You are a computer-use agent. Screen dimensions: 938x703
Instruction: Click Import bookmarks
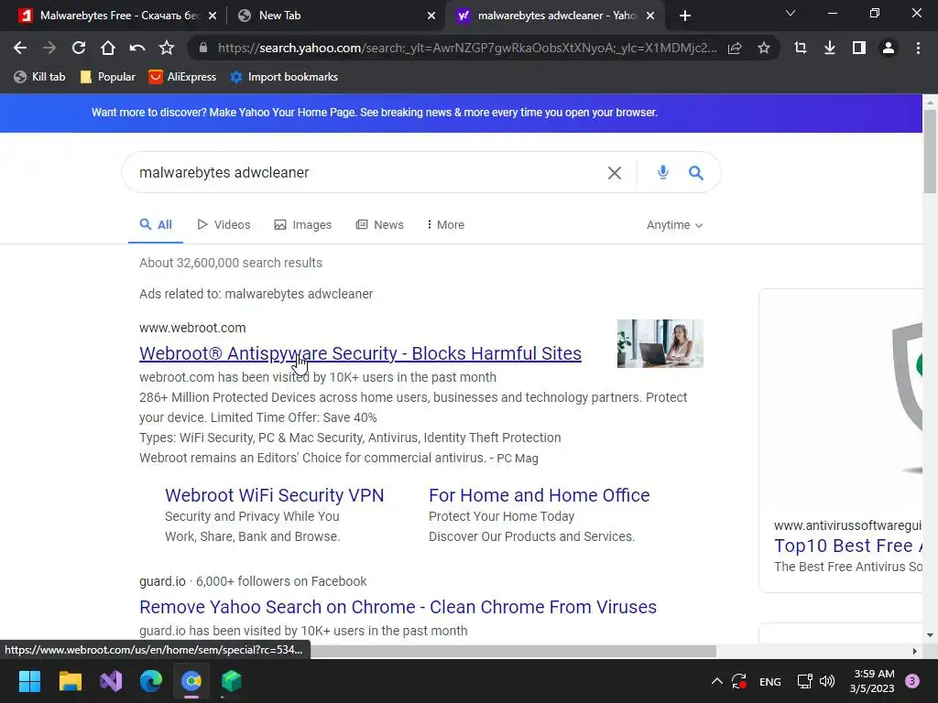(284, 77)
